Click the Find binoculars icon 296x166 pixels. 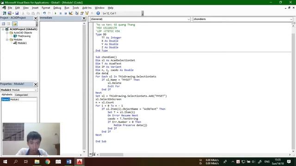38,13
